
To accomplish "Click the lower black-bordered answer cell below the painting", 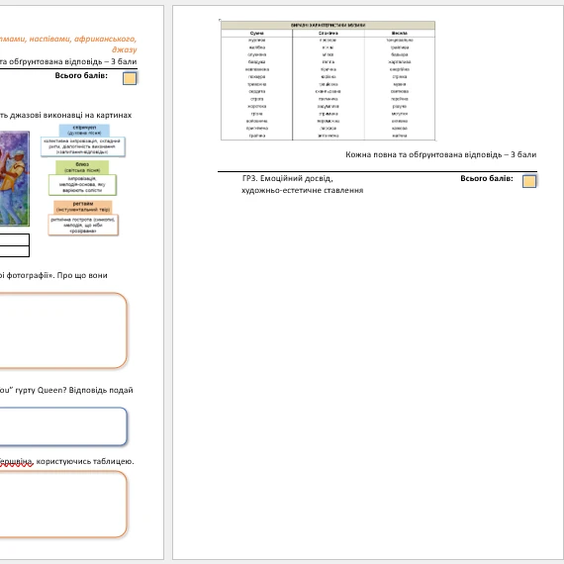I will click(x=15, y=251).
